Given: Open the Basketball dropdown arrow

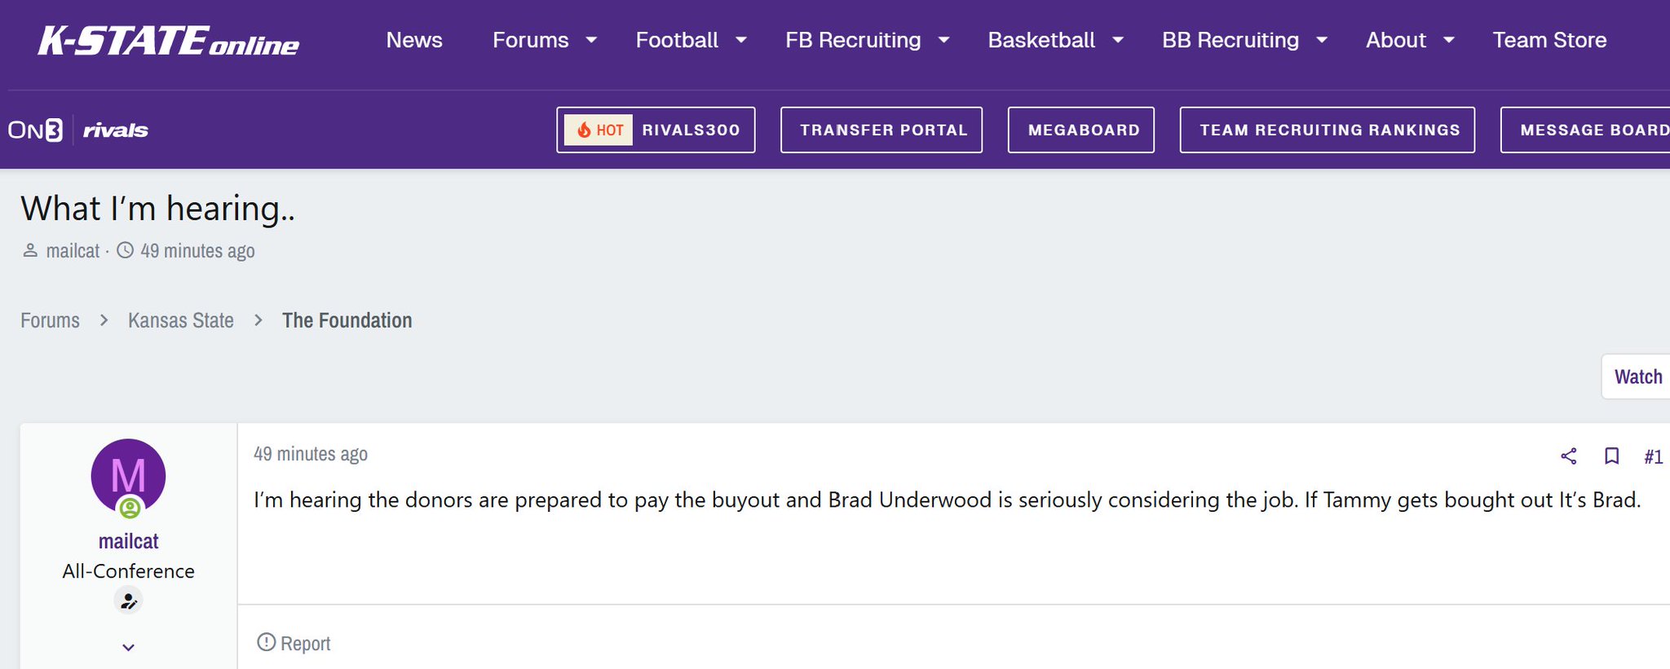Looking at the screenshot, I should (1118, 40).
